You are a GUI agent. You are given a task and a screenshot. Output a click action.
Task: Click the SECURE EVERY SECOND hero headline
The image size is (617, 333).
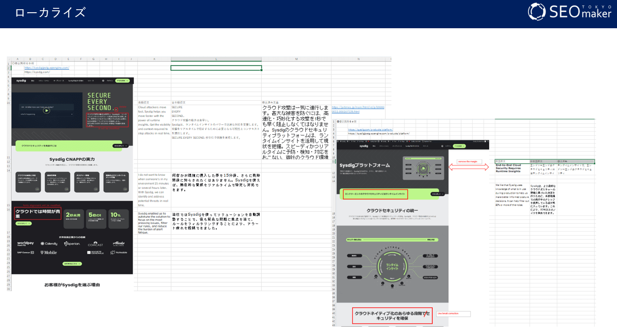pos(102,102)
